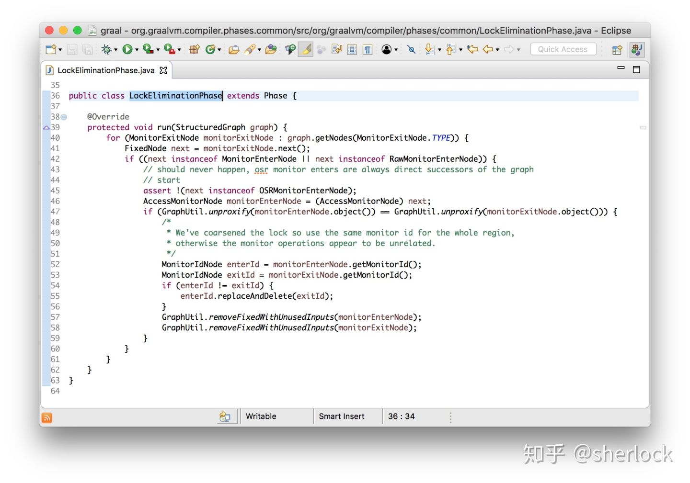Click the Open Type folder icon

tap(233, 49)
